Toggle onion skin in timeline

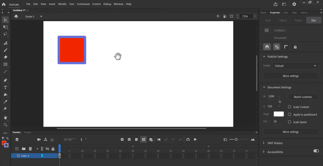[159, 140]
